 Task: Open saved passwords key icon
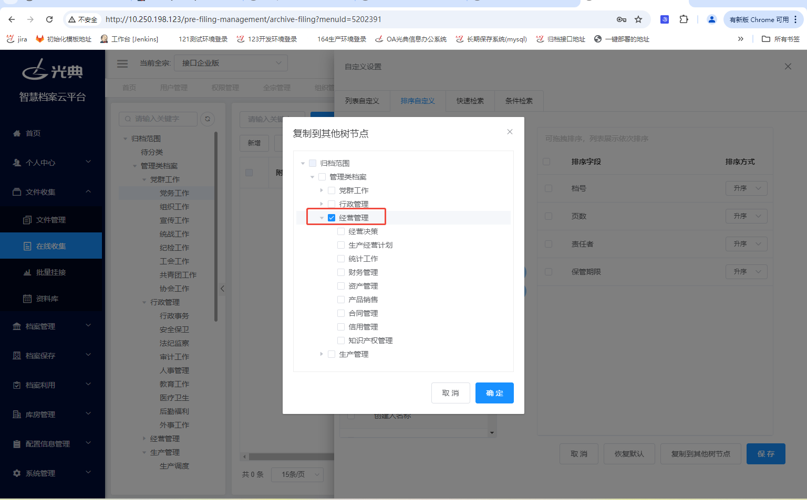click(622, 19)
